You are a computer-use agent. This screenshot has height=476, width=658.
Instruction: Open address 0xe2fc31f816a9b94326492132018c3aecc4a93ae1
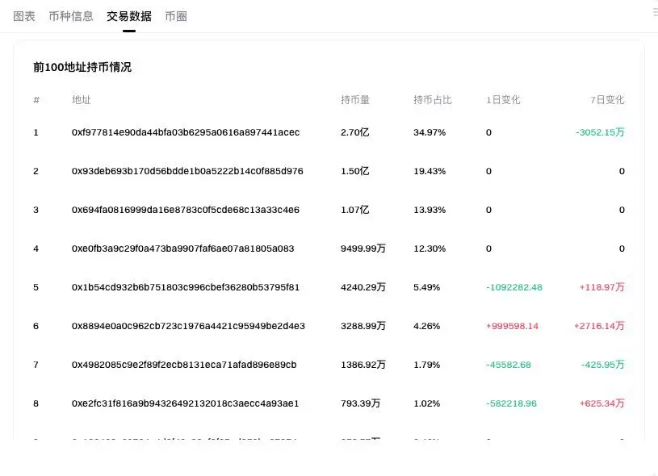click(x=185, y=403)
